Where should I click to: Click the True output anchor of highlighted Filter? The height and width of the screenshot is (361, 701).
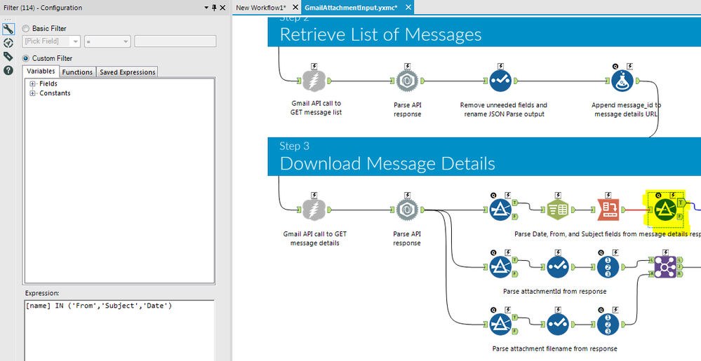tap(681, 203)
